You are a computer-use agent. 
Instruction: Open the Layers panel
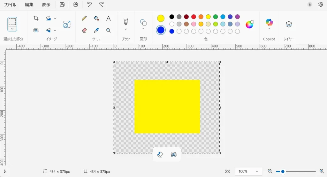click(x=289, y=24)
